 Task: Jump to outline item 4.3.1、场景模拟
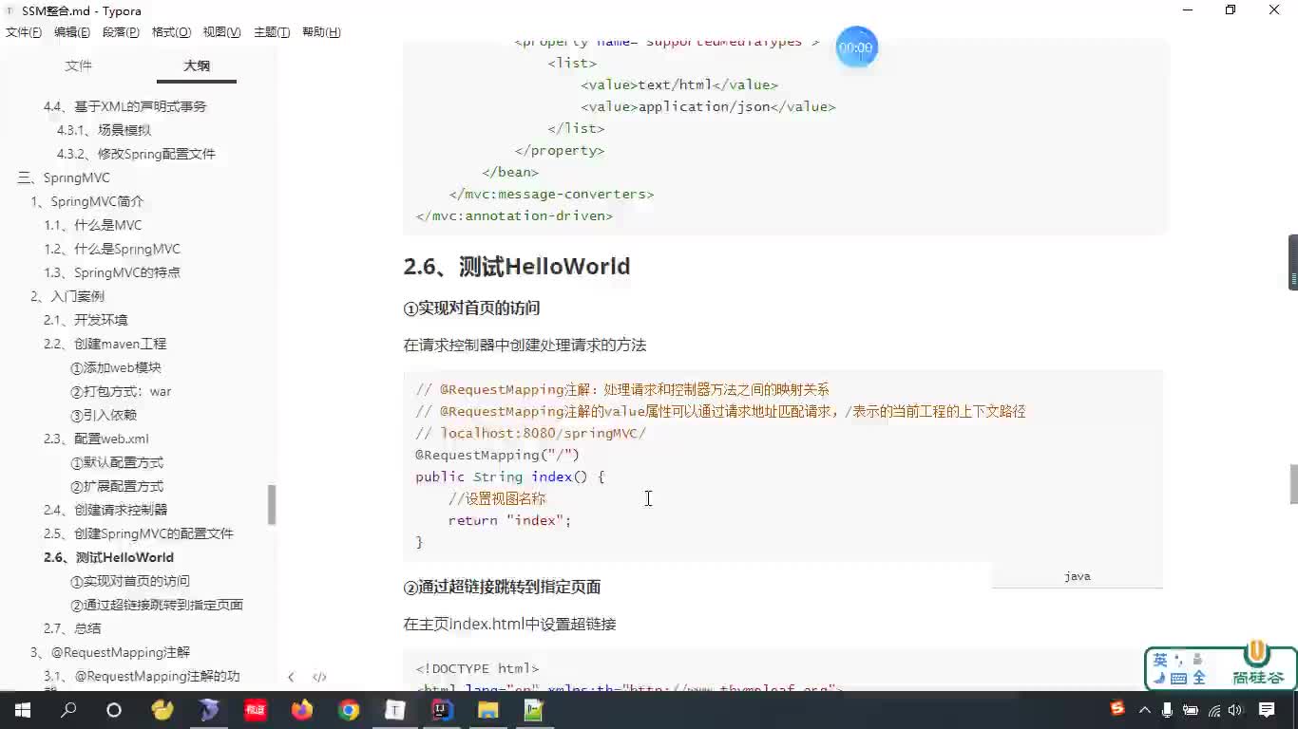(104, 130)
